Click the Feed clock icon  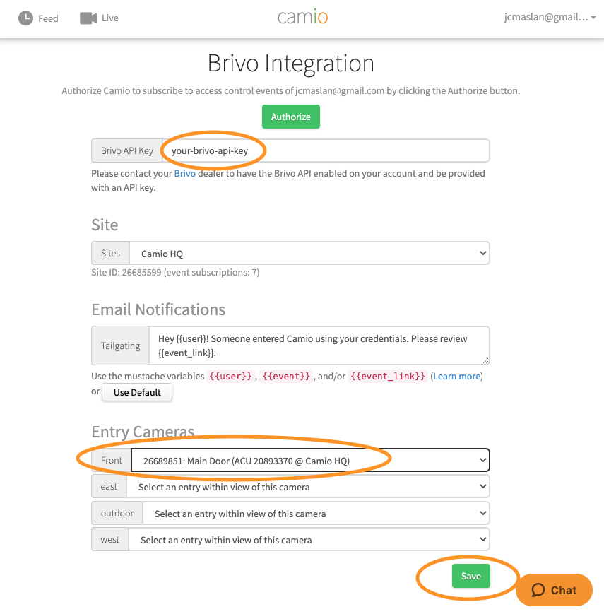click(x=25, y=18)
